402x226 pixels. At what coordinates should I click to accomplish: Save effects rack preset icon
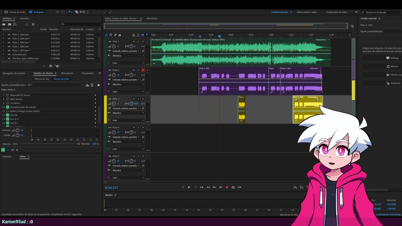click(87, 85)
